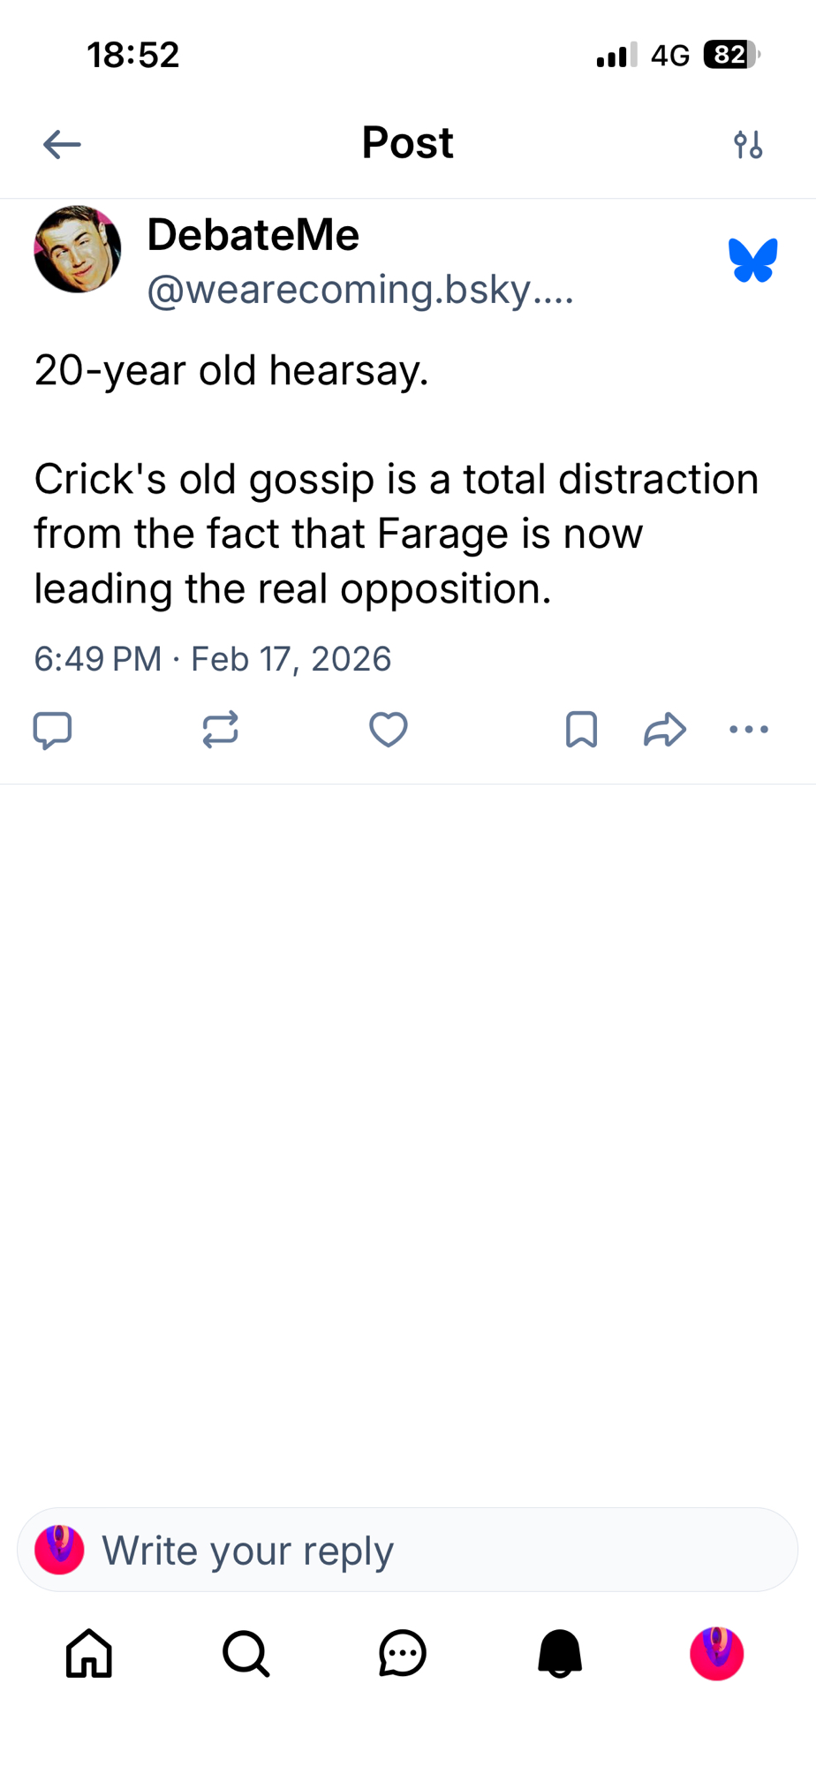The width and height of the screenshot is (816, 1767).
Task: Go to Home tab
Action: point(89,1653)
